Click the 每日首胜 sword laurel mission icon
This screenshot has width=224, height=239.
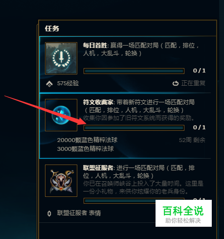[x=61, y=58]
